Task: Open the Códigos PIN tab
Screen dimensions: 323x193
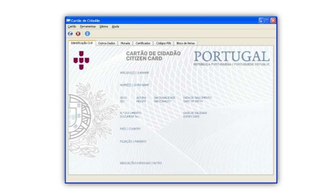Action: point(163,43)
